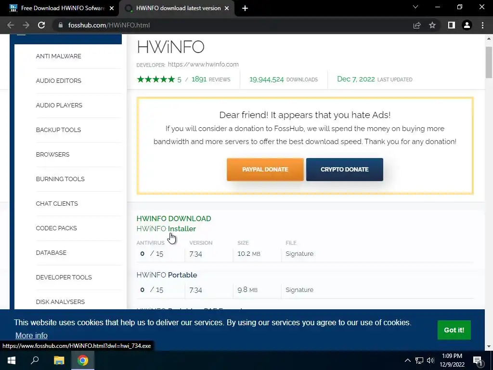
Task: Dismiss cookie notice with Got it!
Action: [x=454, y=330]
